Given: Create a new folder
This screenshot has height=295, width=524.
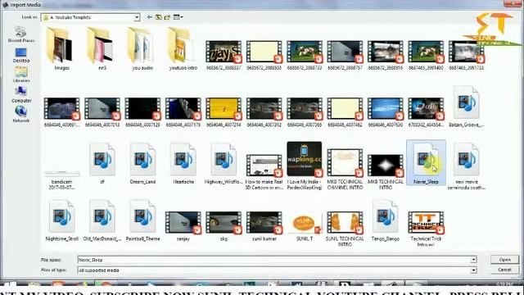Looking at the screenshot, I should pyautogui.click(x=167, y=17).
